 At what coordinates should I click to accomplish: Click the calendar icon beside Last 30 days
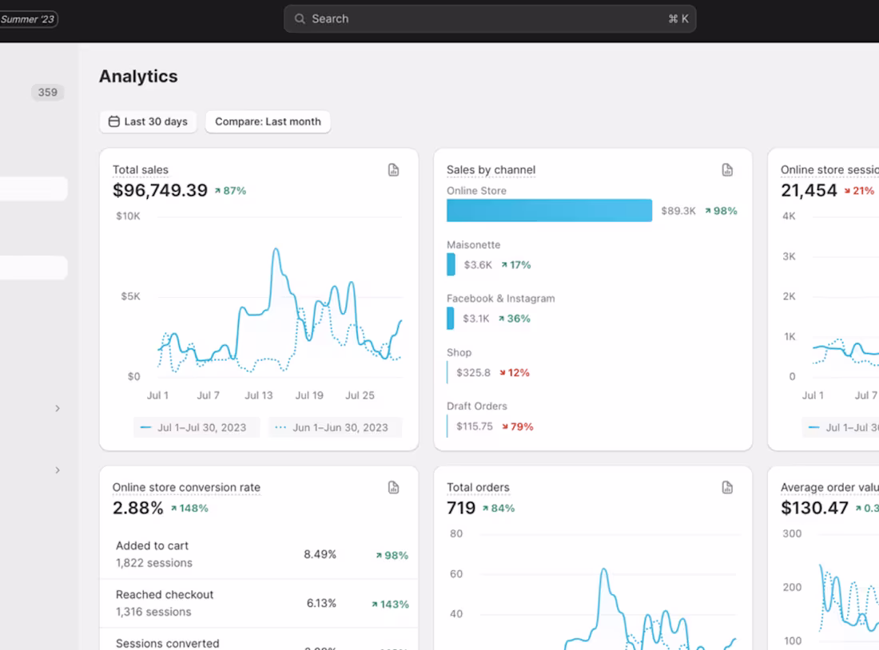113,121
